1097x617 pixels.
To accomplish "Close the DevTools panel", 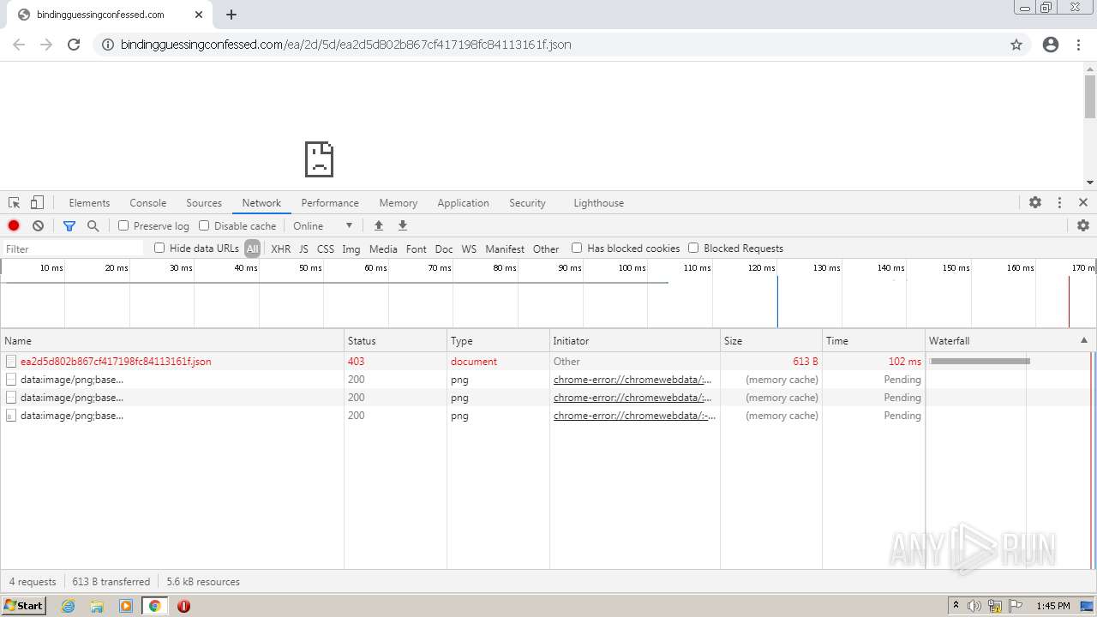I will click(x=1083, y=202).
